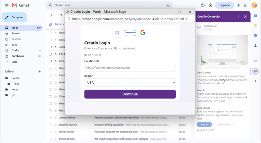Star the James Wilson email
The image size is (261, 143).
click(55, 118)
